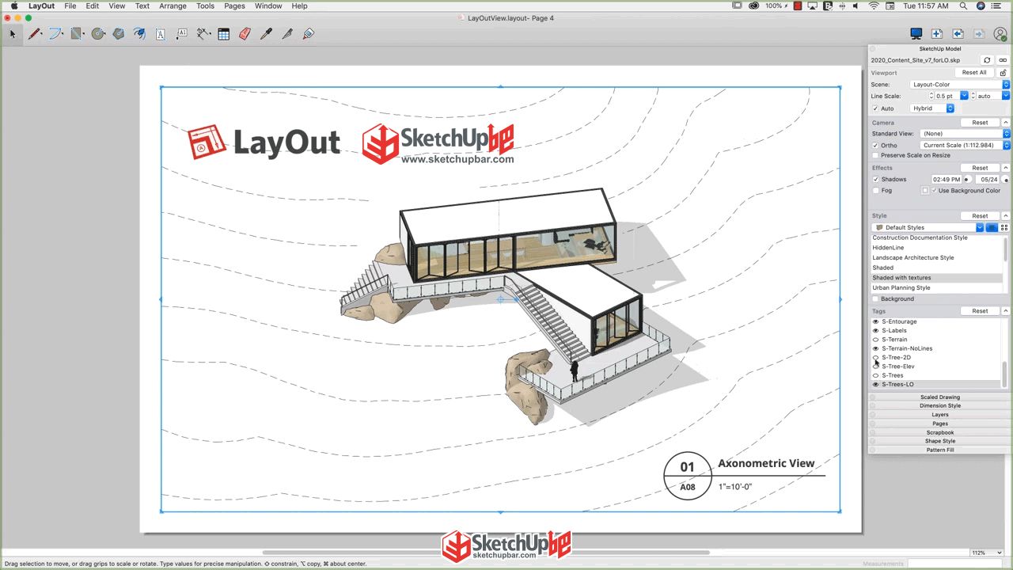Reset the Effects settings
Image resolution: width=1013 pixels, height=570 pixels.
[x=980, y=168]
